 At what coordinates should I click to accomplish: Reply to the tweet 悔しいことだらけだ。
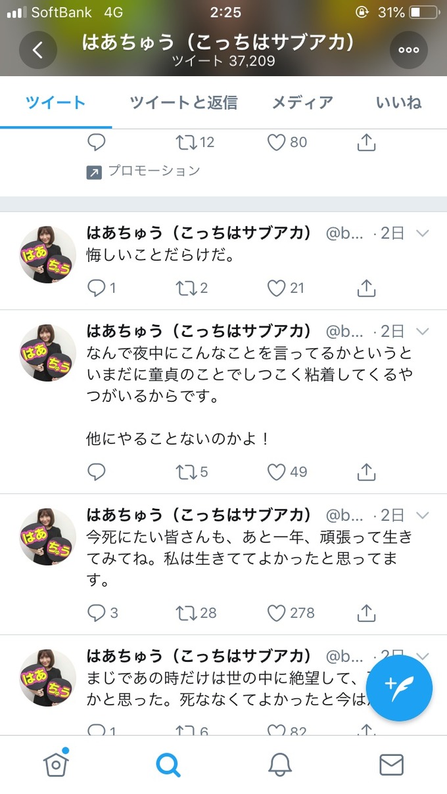(x=97, y=288)
